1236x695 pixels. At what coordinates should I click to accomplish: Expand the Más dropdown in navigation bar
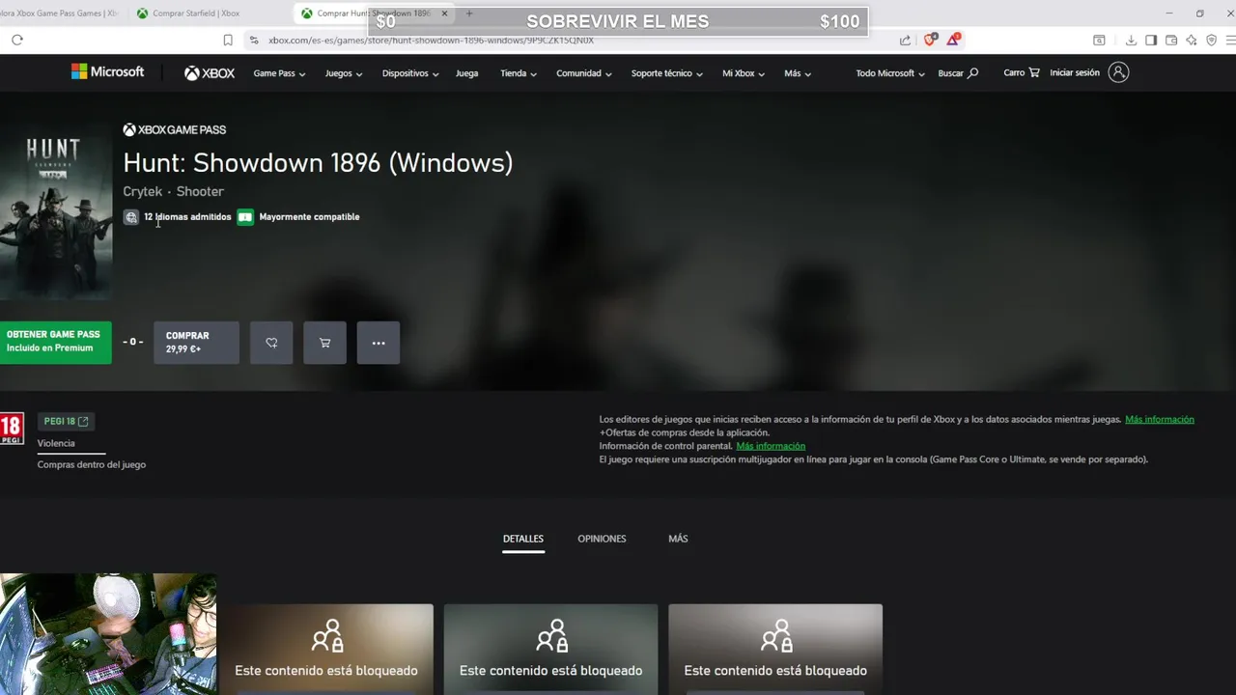pos(798,73)
